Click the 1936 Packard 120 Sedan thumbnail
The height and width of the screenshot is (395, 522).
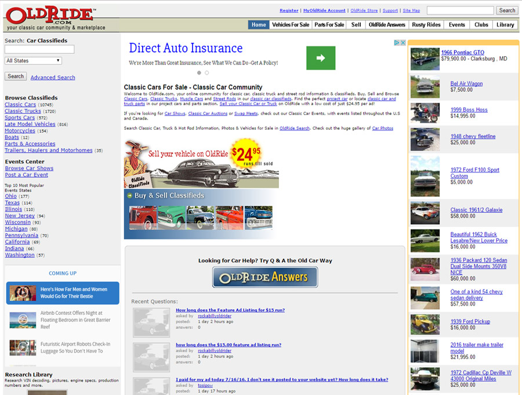[425, 269]
